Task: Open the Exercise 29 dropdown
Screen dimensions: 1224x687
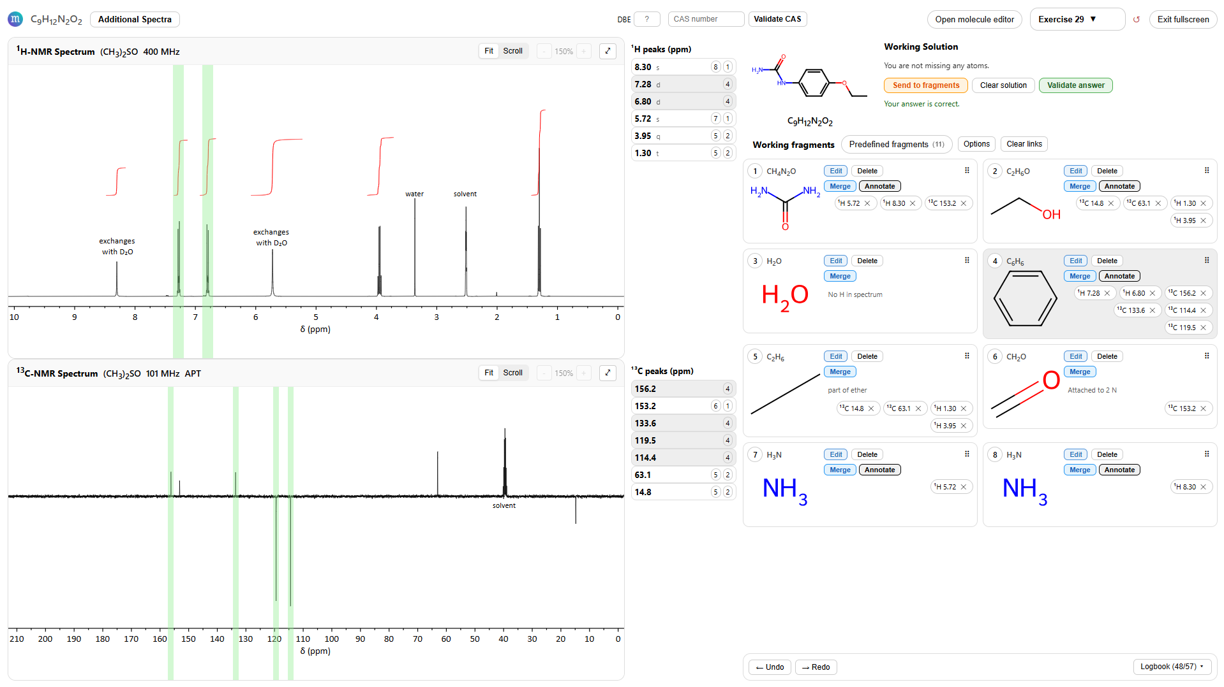Action: [1077, 19]
